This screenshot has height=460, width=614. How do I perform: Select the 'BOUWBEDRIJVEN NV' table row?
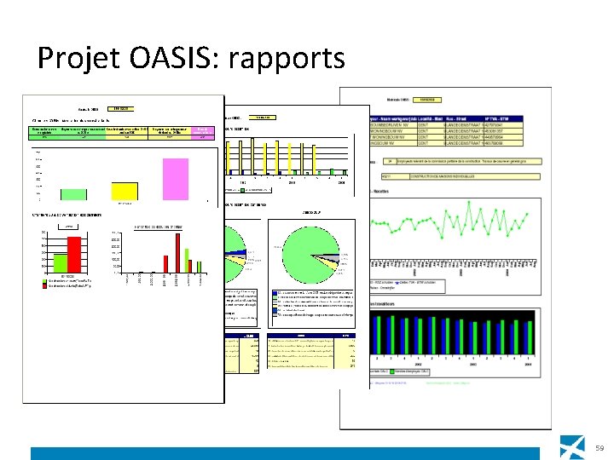pos(446,125)
